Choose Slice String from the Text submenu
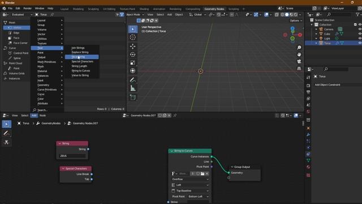The width and height of the screenshot is (362, 204). tap(81, 57)
